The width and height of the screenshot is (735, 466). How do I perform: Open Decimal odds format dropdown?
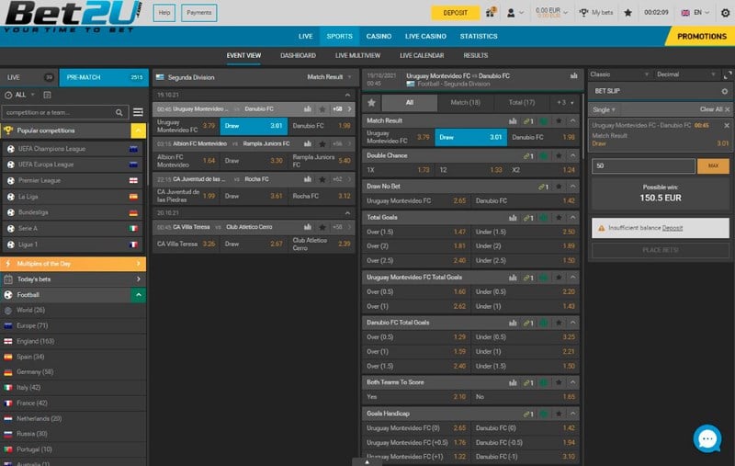[x=686, y=74]
